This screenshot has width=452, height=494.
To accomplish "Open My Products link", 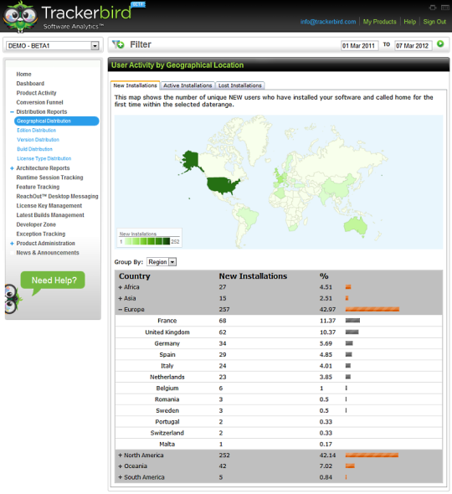I will tap(379, 22).
